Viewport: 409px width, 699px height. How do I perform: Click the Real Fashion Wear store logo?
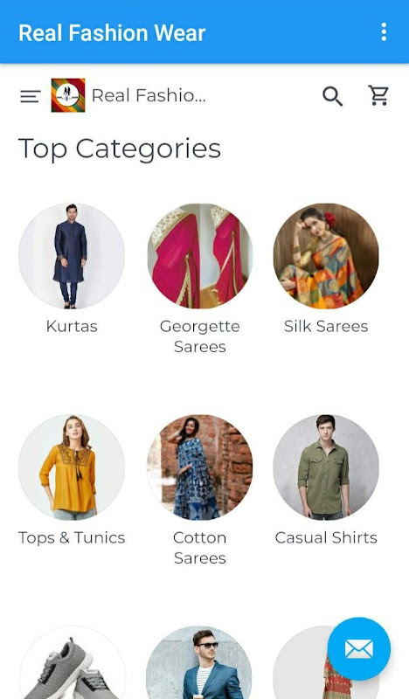click(x=68, y=95)
